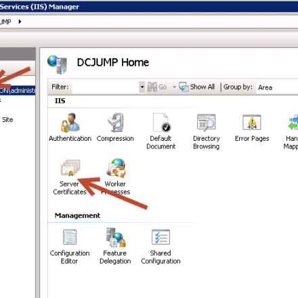This screenshot has height=298, width=298.
Task: Click the Show All button
Action: (x=197, y=87)
